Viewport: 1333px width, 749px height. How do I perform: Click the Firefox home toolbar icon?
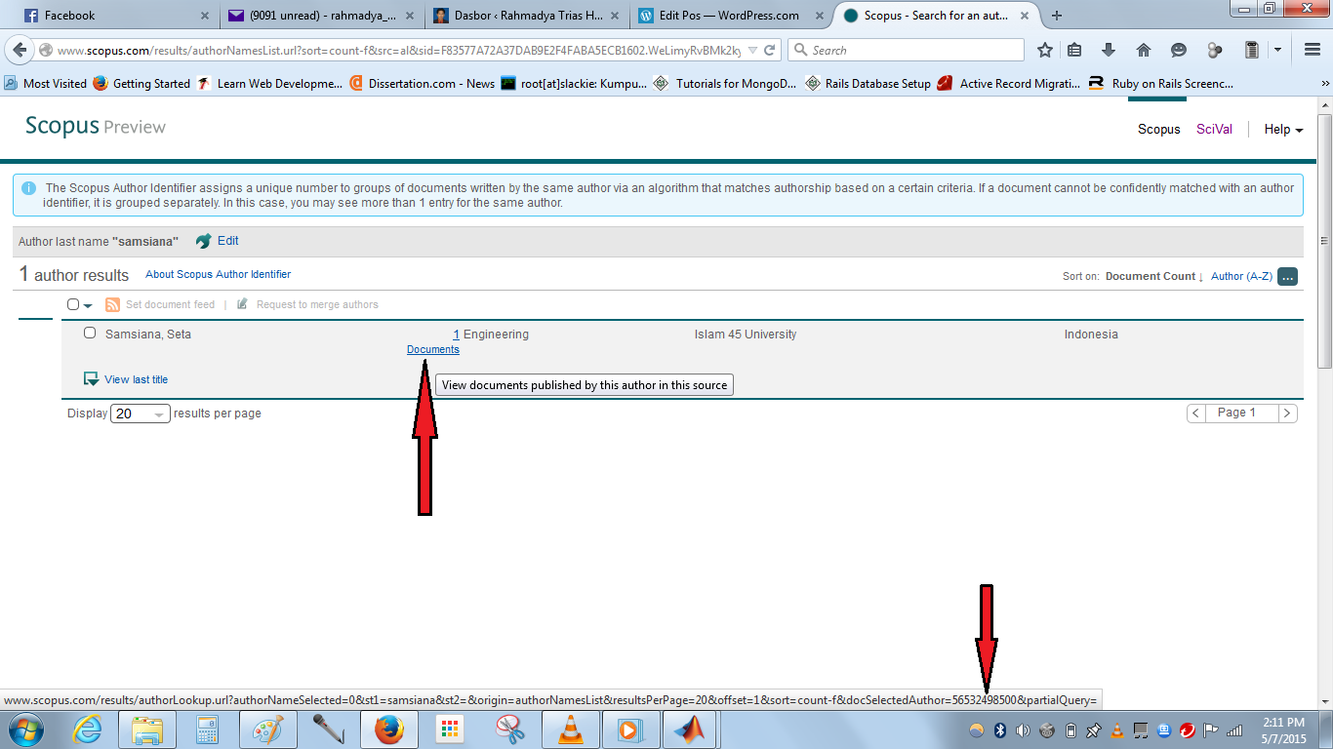(1144, 51)
